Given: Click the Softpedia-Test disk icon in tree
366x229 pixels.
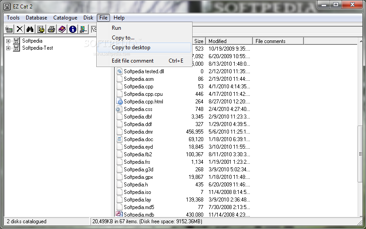Looking at the screenshot, I should (x=16, y=48).
